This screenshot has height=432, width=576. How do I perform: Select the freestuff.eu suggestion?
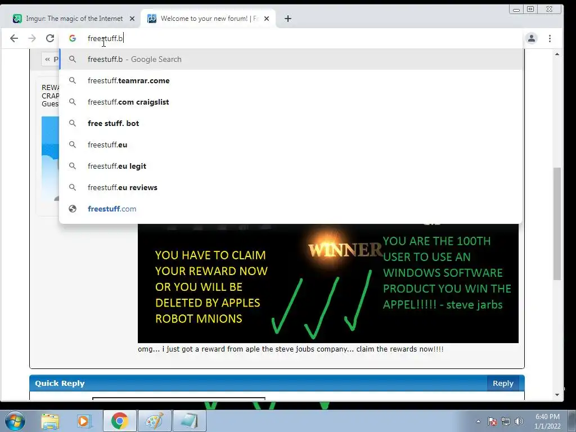point(291,145)
